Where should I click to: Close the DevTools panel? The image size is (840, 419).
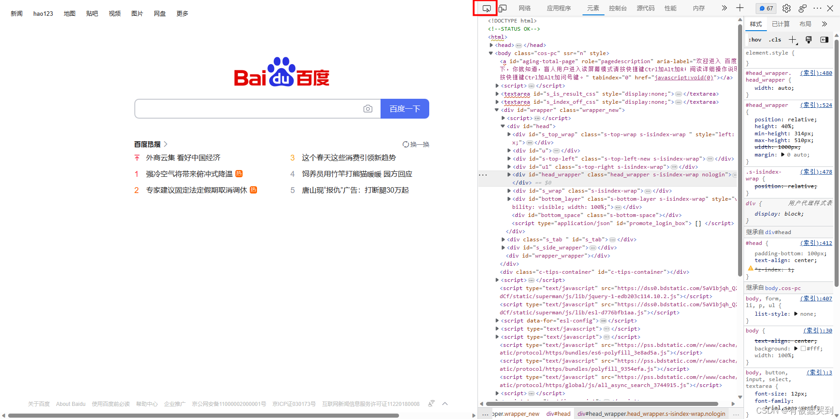(830, 8)
